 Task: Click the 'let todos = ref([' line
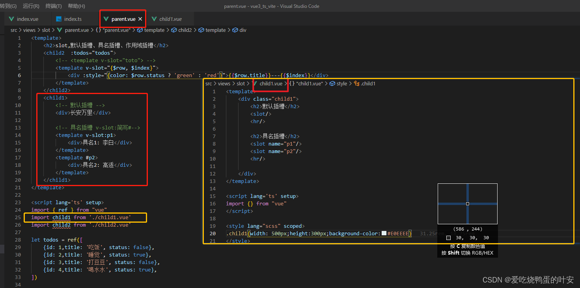point(57,240)
